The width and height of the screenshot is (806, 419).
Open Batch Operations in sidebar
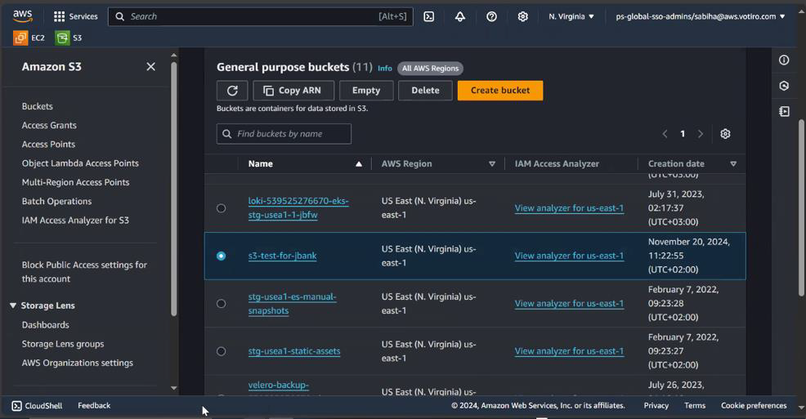[56, 201]
